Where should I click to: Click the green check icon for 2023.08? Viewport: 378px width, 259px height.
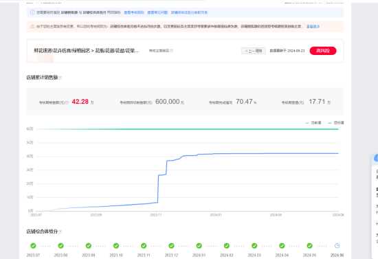pos(60,246)
